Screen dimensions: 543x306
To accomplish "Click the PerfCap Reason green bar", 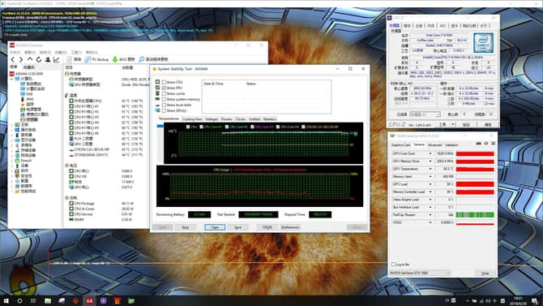I will click(475, 215).
